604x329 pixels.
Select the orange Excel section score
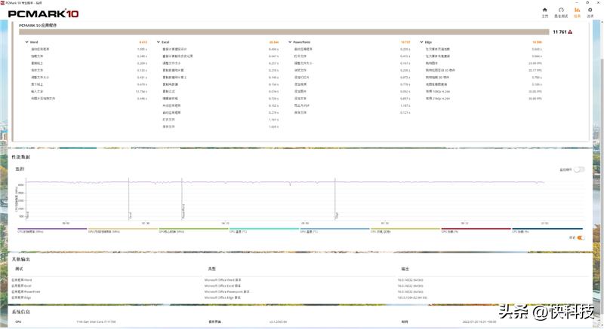point(274,42)
